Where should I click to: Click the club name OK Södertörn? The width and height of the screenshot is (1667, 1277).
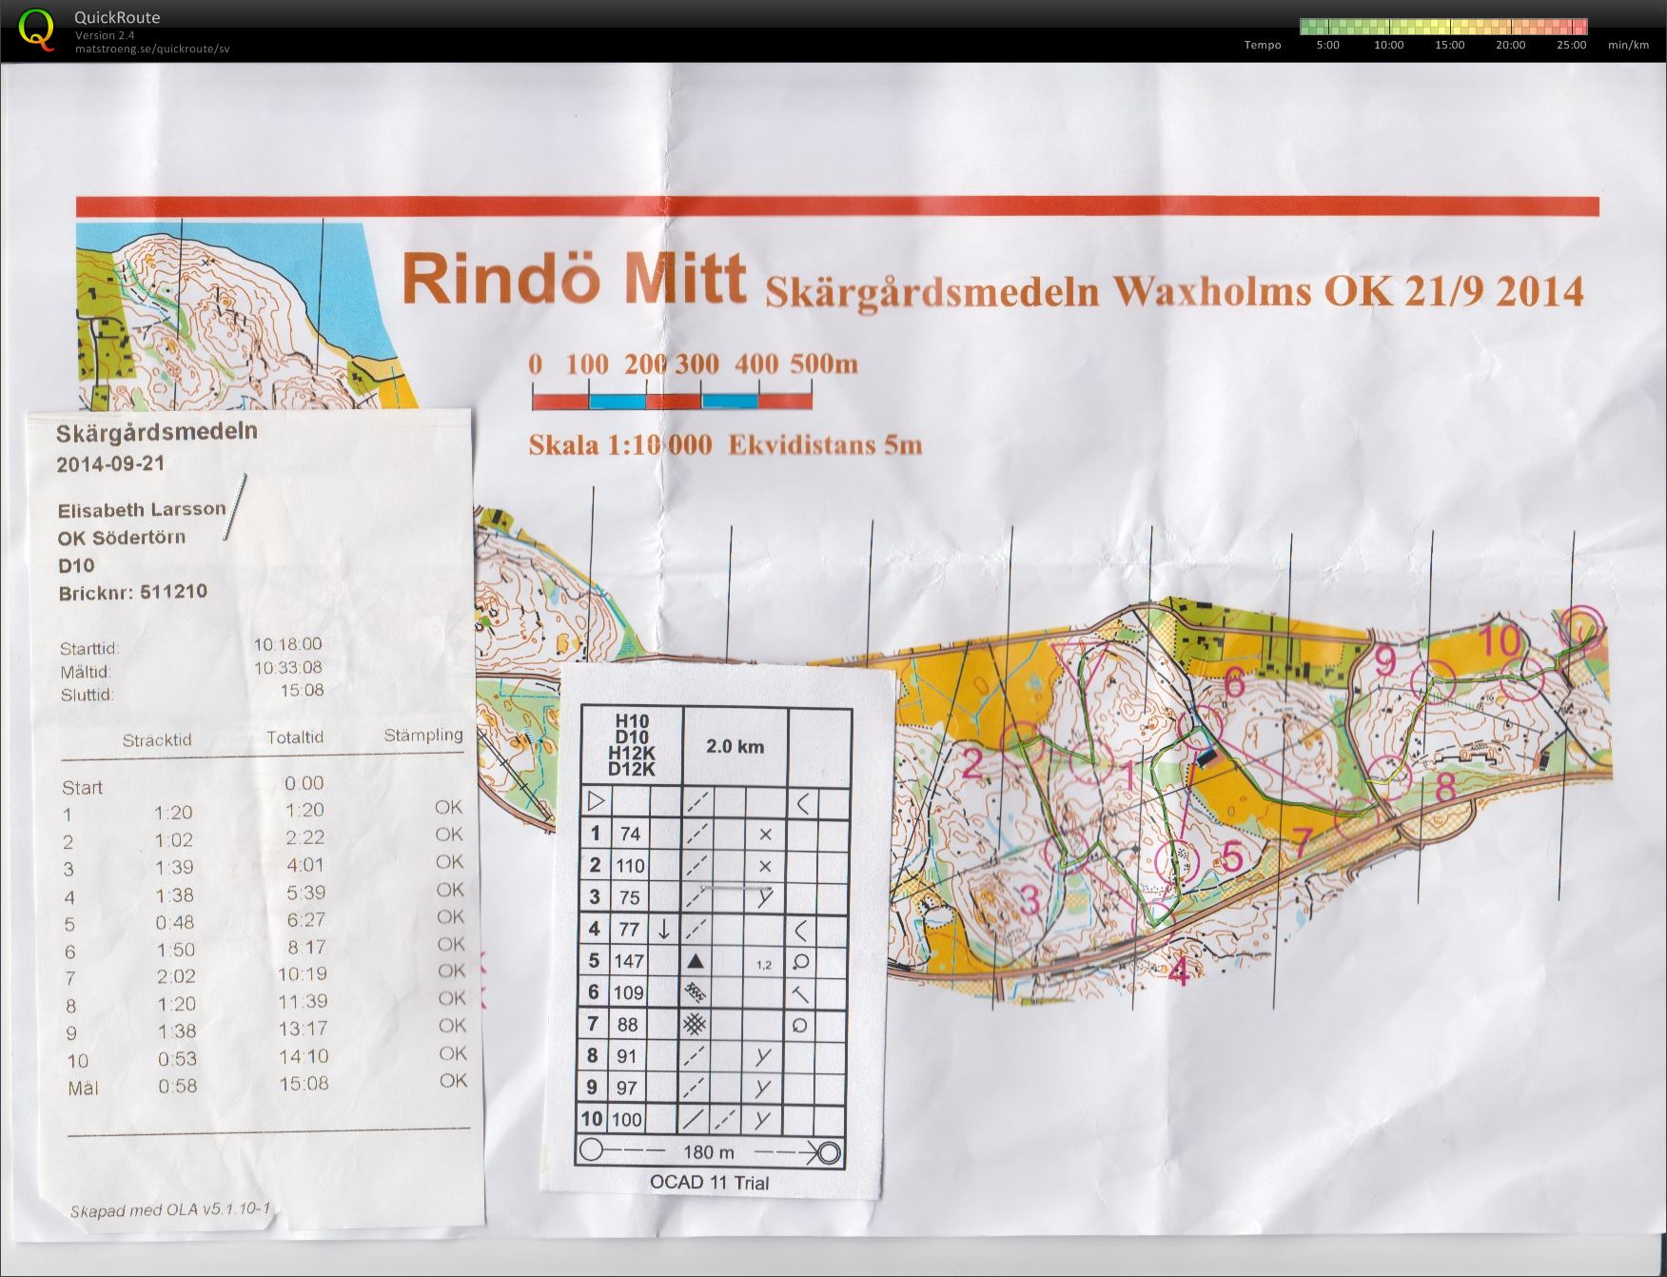pos(122,538)
